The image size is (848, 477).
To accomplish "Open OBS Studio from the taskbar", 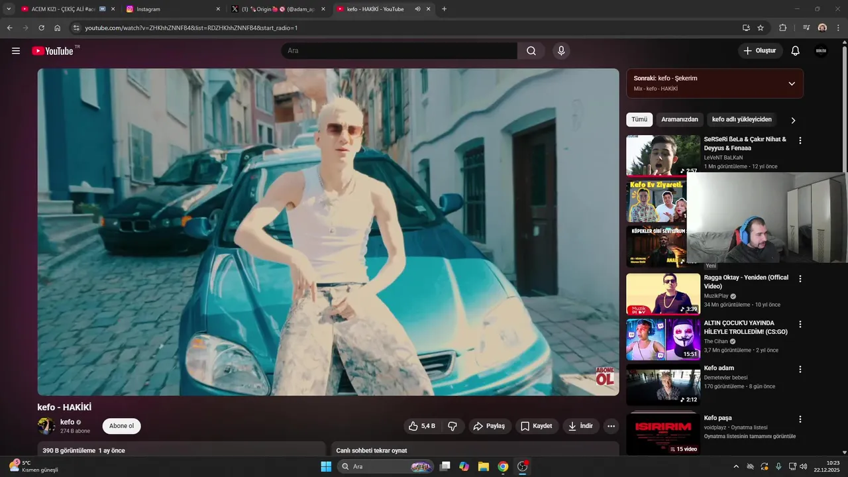I will tap(523, 466).
